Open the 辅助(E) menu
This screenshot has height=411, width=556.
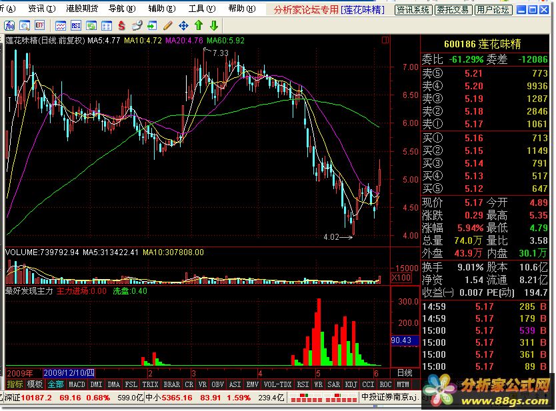click(162, 9)
